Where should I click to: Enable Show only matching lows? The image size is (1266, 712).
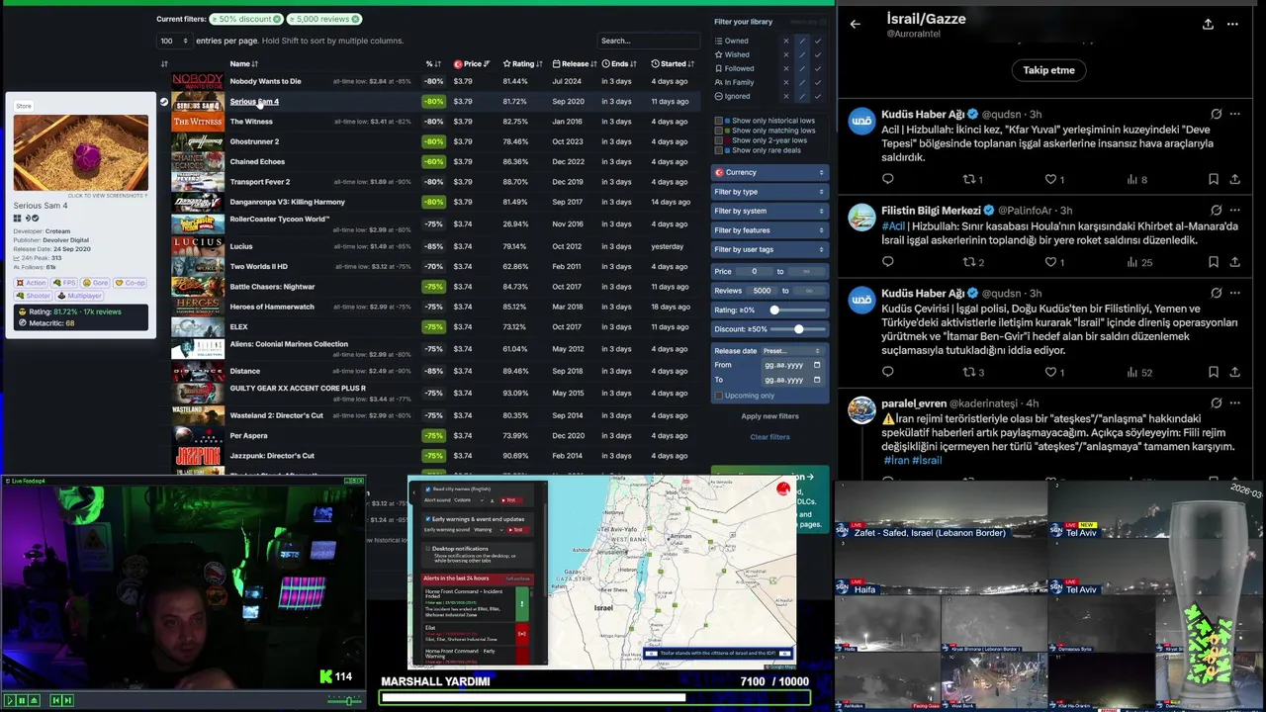point(719,131)
